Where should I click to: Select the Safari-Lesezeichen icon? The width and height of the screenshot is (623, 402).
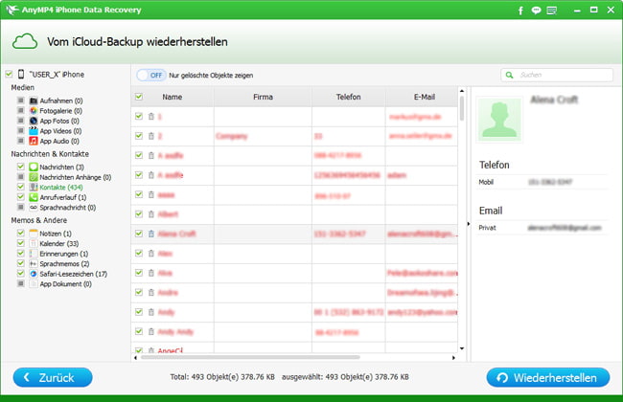tap(34, 274)
